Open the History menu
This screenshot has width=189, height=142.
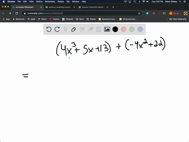[39, 2]
